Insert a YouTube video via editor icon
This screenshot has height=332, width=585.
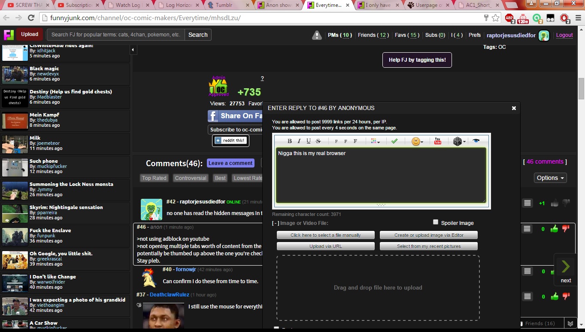tap(438, 141)
